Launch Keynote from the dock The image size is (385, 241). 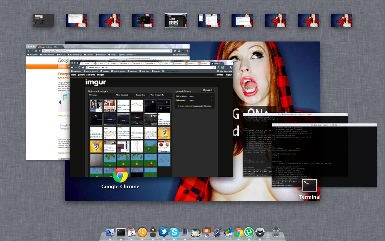[x=206, y=232]
